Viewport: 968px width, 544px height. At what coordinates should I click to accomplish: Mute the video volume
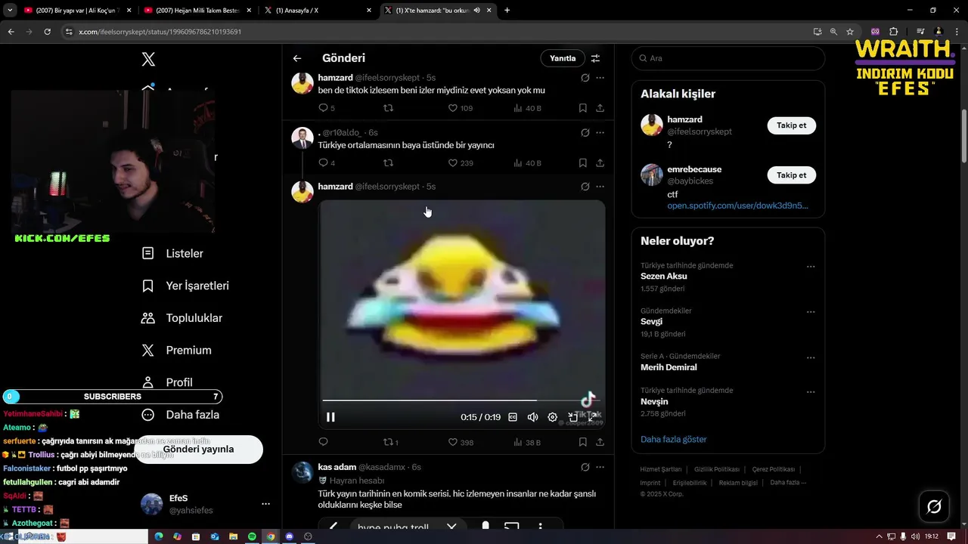[x=532, y=417]
